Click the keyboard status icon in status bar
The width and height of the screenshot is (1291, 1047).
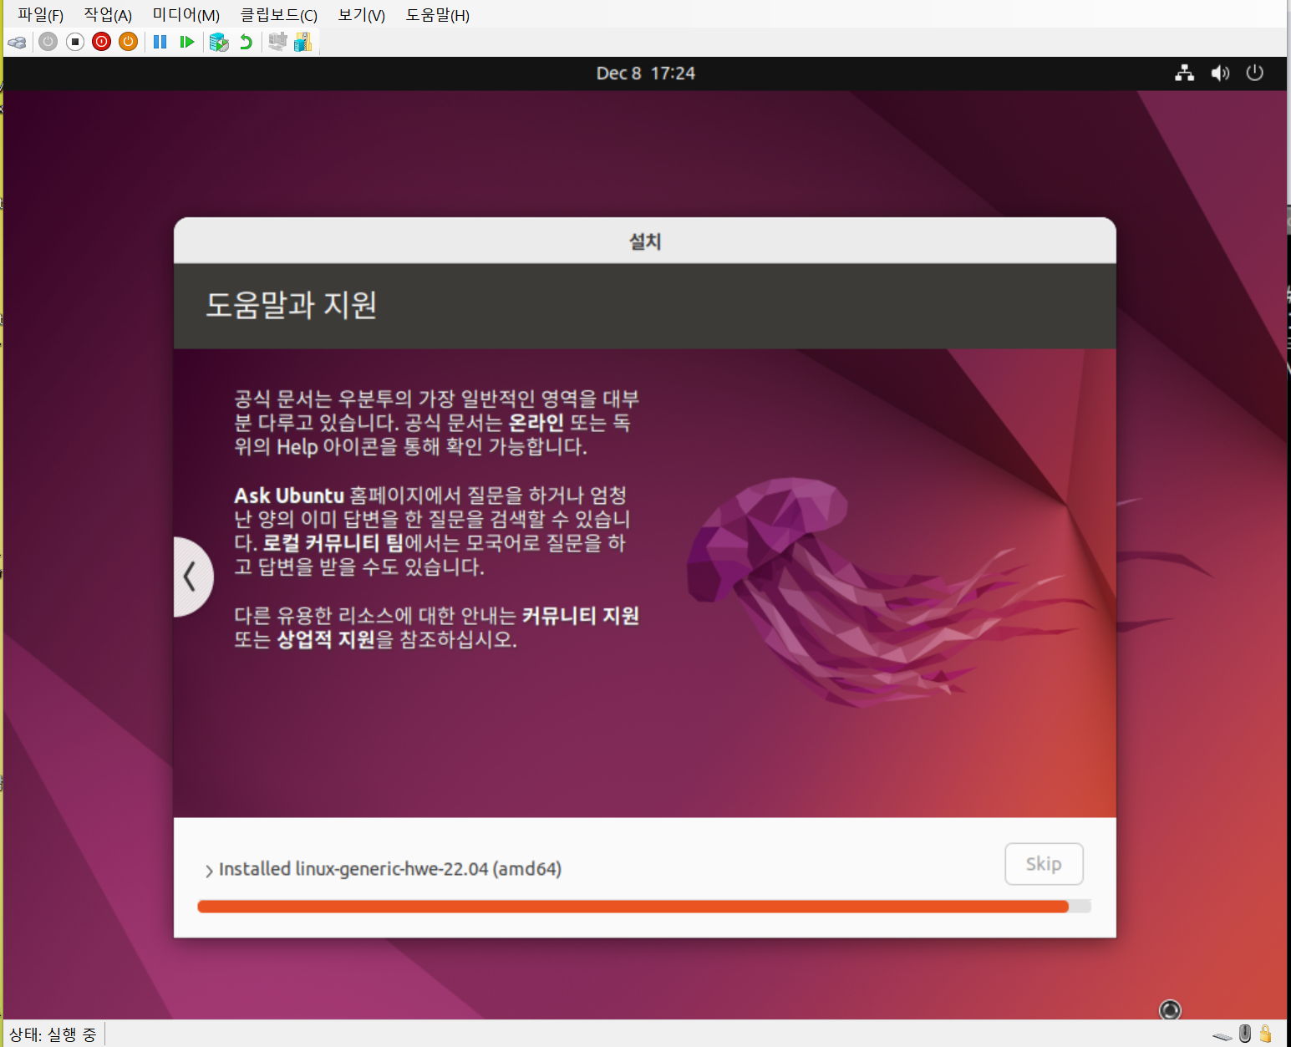tap(1222, 1036)
